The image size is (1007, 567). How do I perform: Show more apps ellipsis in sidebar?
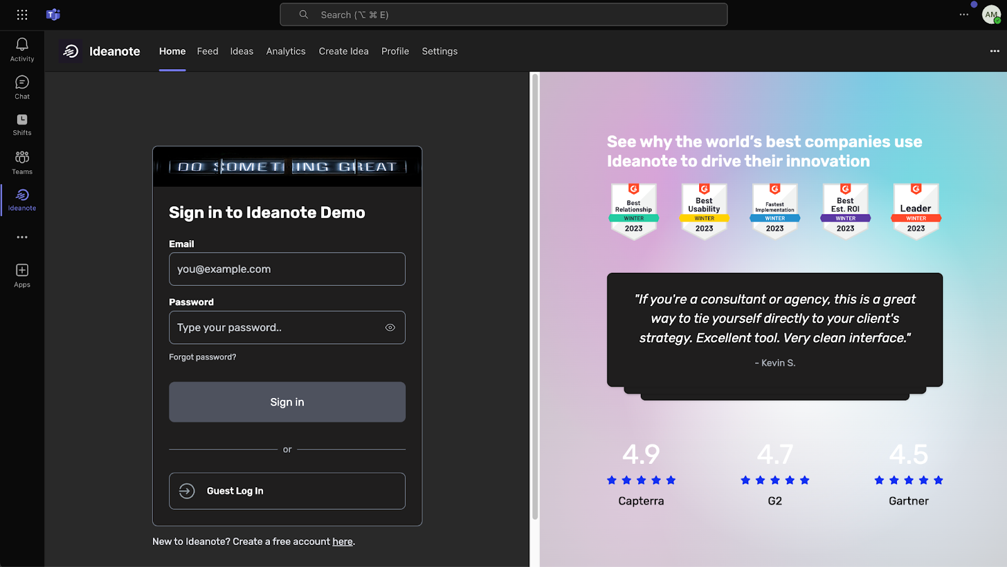pyautogui.click(x=22, y=237)
